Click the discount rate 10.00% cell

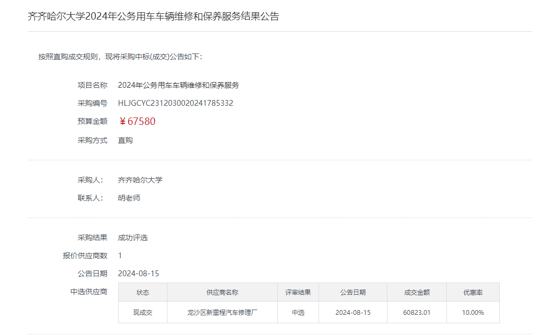[472, 312]
